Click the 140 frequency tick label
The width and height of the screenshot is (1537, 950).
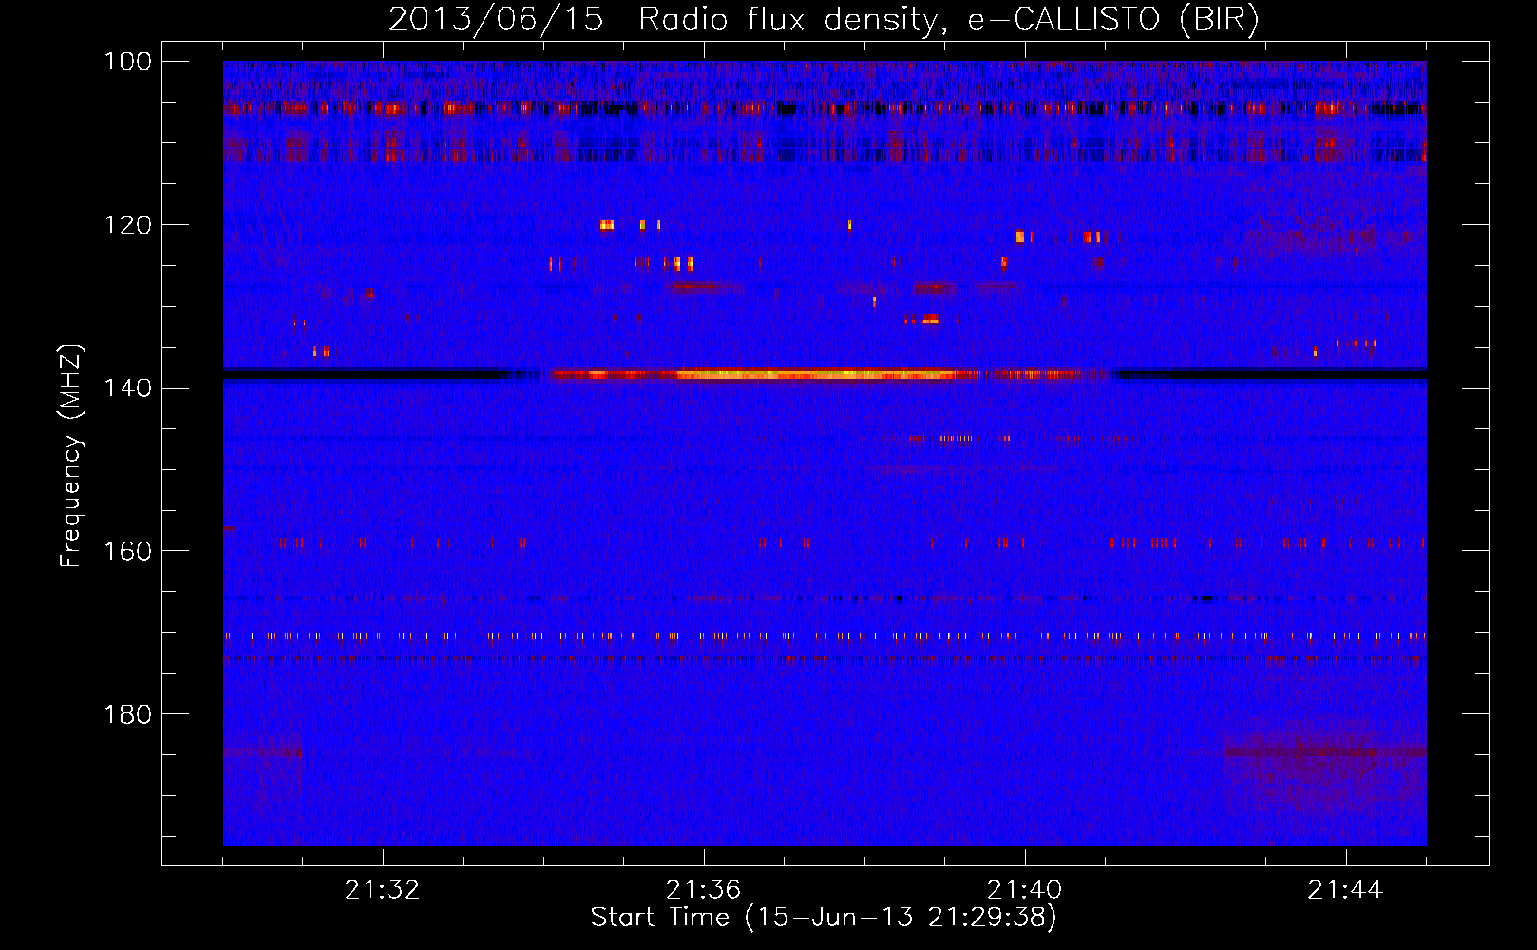click(127, 388)
